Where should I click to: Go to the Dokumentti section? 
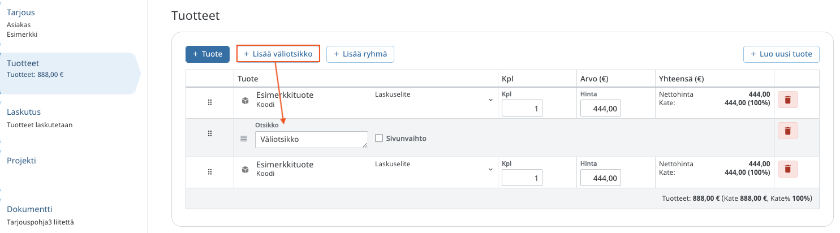[x=29, y=209]
